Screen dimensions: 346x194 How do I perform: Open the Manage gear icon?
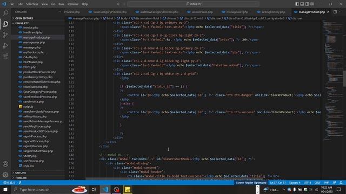click(x=5, y=175)
